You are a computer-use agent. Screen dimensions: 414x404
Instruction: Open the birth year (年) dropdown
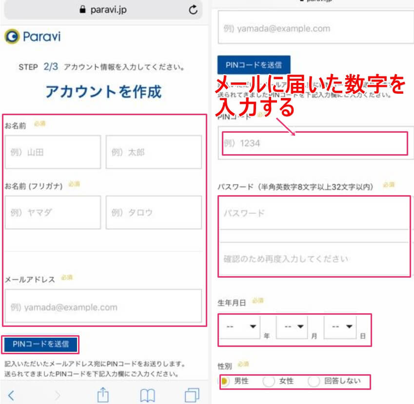point(239,327)
